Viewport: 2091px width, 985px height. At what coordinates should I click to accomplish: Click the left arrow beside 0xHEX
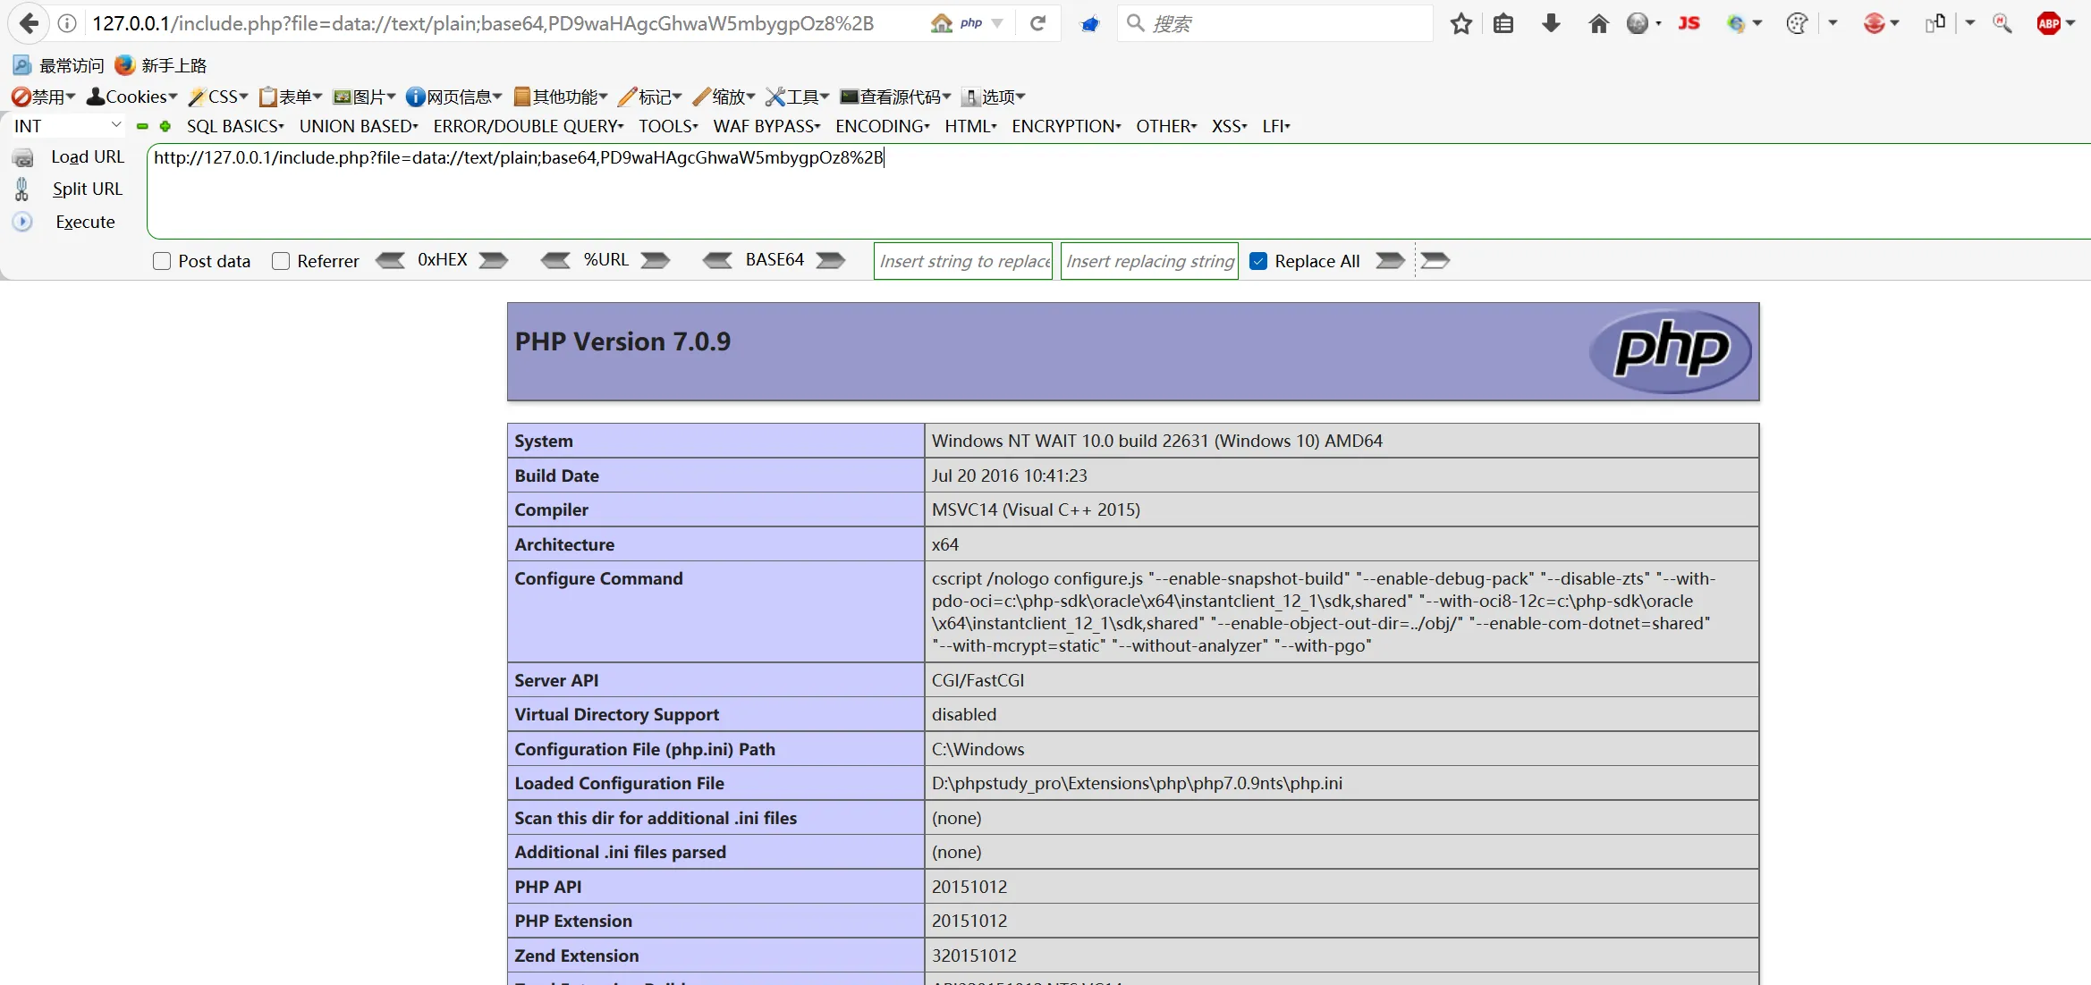[x=391, y=260]
